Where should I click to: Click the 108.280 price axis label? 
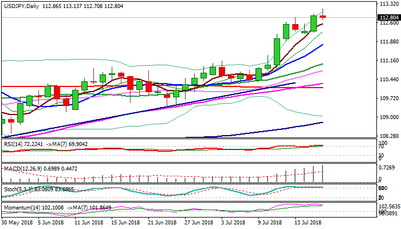coord(388,136)
